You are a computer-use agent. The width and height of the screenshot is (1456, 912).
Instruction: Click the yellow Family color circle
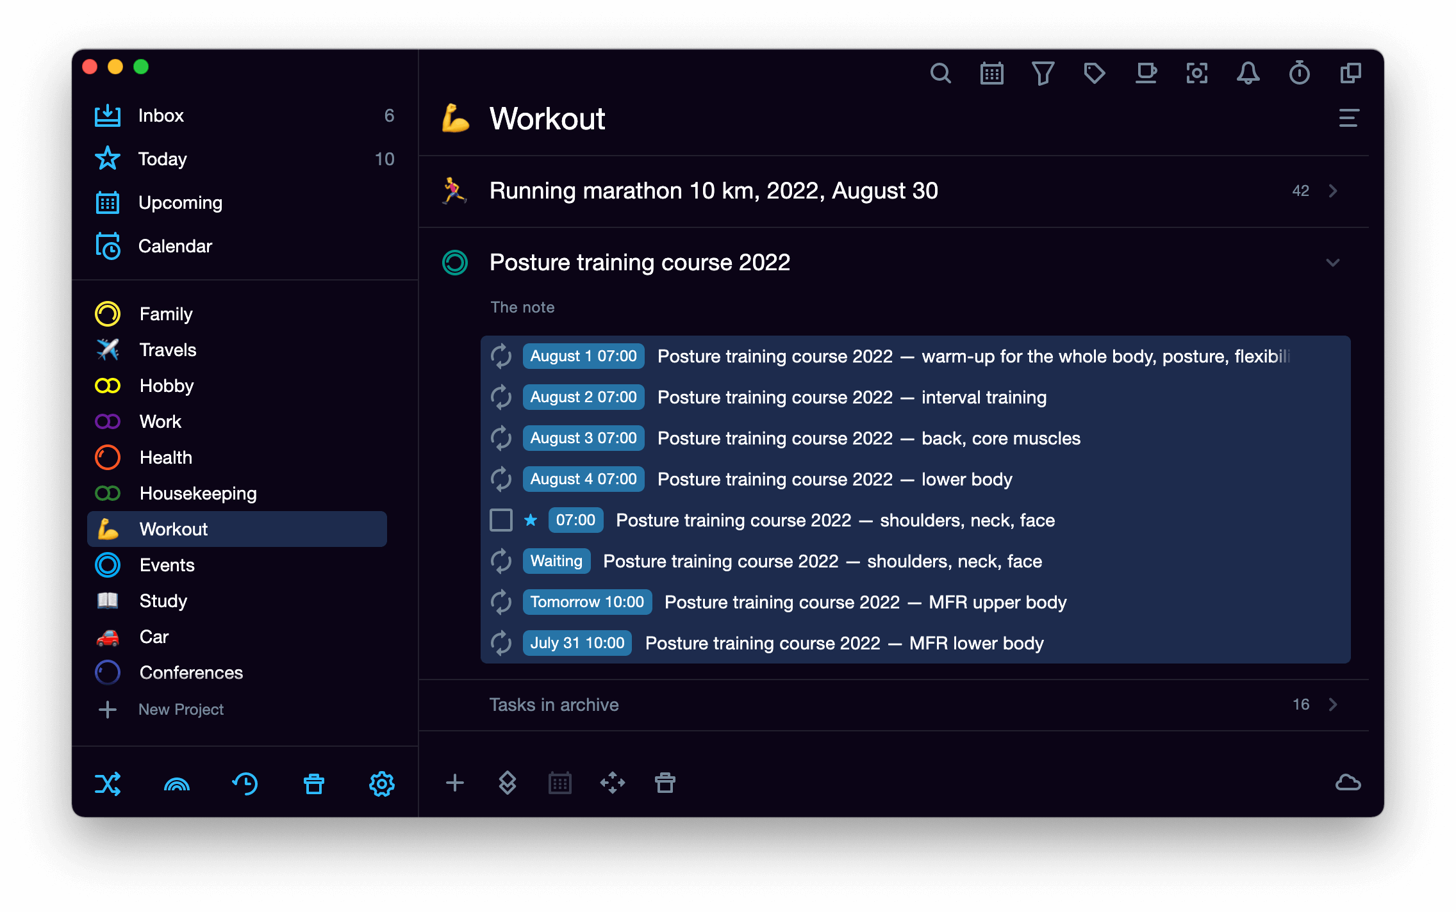[x=108, y=314]
